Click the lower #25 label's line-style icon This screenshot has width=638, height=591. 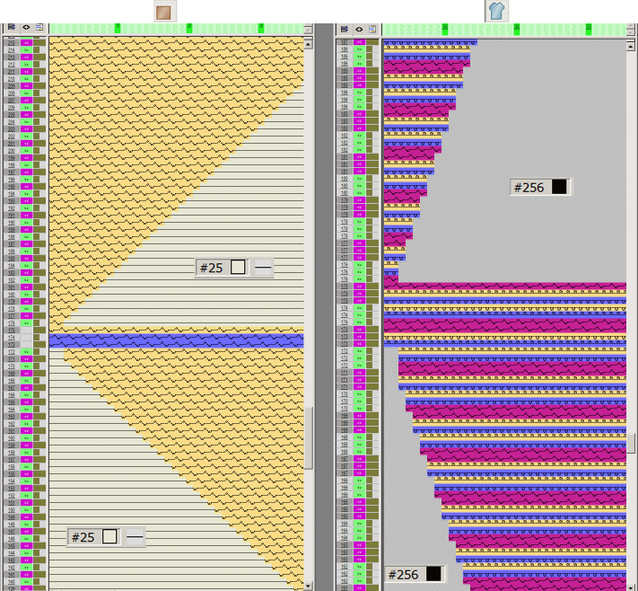click(x=134, y=537)
